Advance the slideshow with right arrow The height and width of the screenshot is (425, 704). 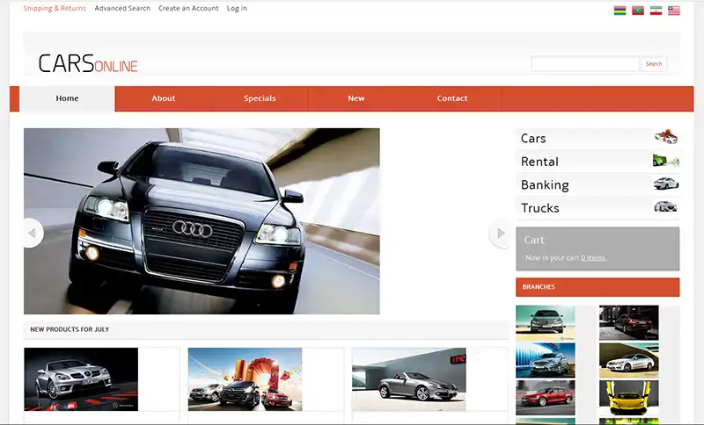point(500,233)
